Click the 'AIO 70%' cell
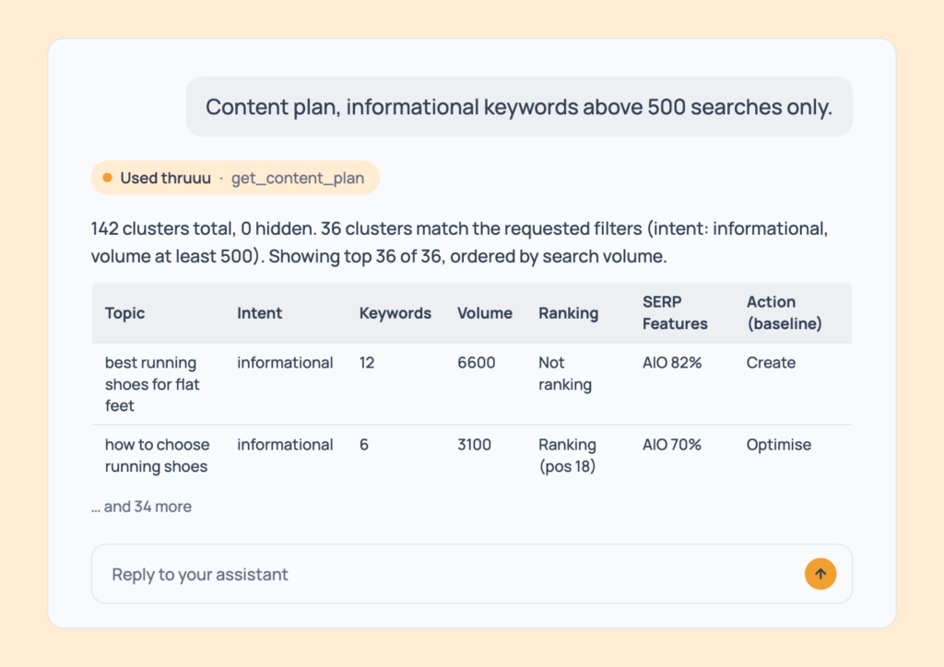 672,444
